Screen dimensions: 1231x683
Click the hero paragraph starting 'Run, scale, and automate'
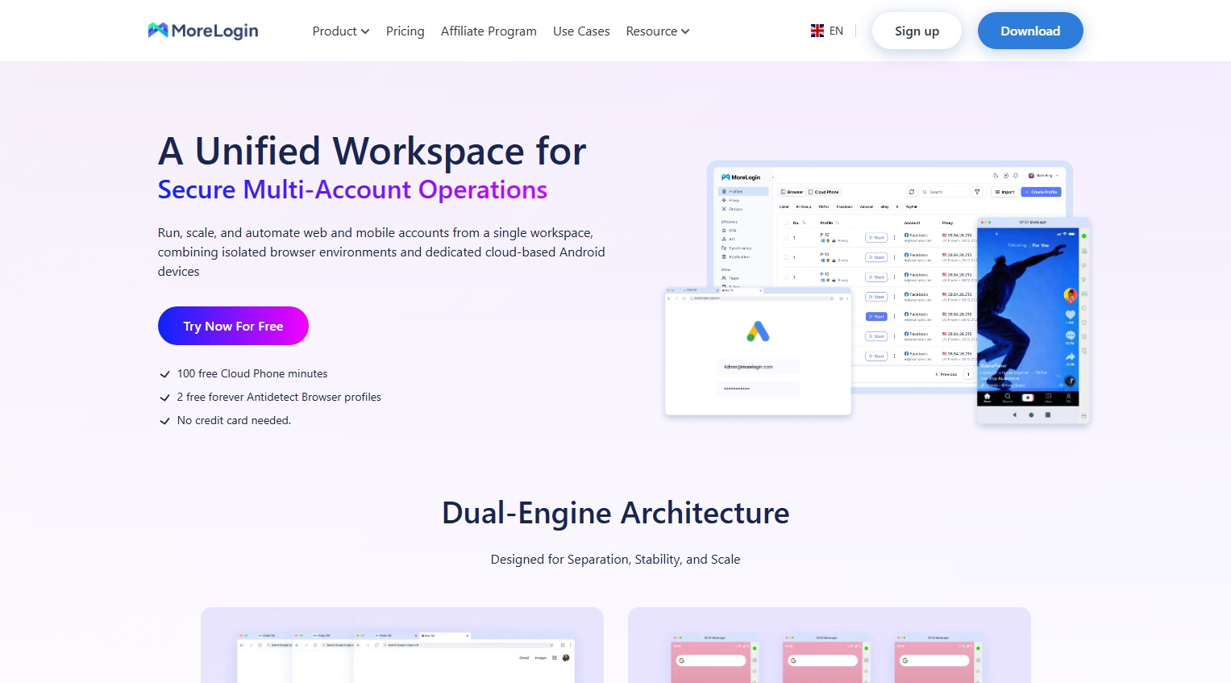(x=381, y=252)
